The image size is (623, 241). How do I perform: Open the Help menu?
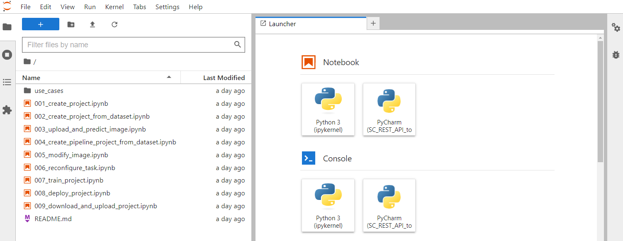point(195,7)
